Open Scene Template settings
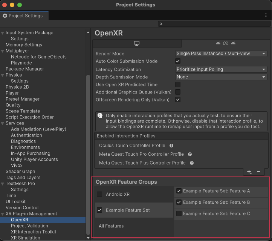The image size is (272, 241). (23, 111)
